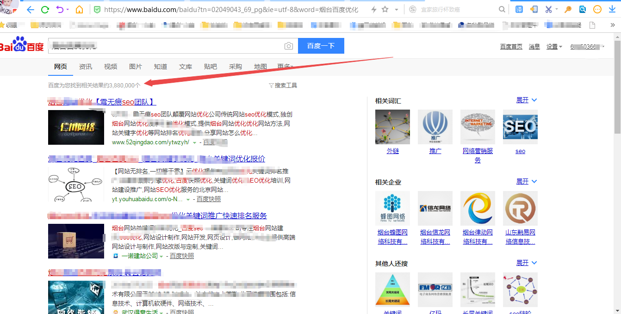621x314 pixels.
Task: Open dropdown arrow after yt.youhuabaidu.com URL
Action: click(x=188, y=199)
